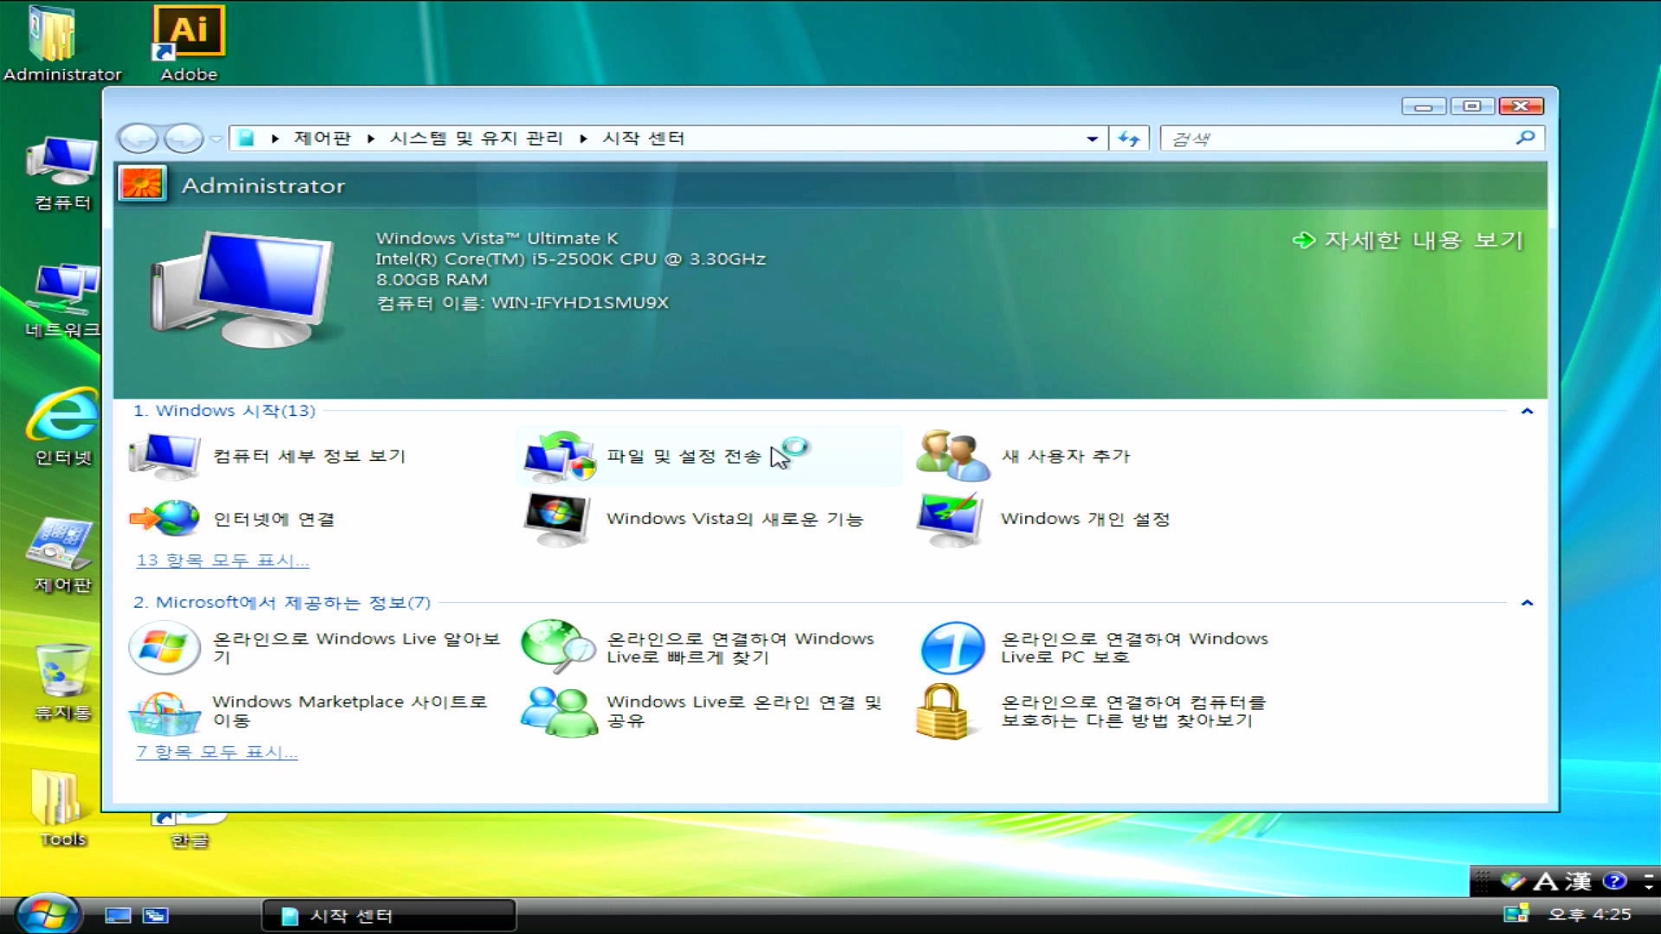Image resolution: width=1661 pixels, height=934 pixels.
Task: Open Windows Live OneCare blue circle icon
Action: click(952, 648)
